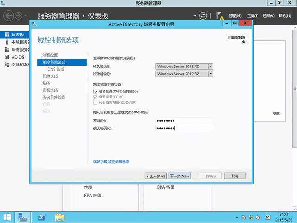Click Server Manager icon on the taskbar
The height and width of the screenshot is (223, 297).
click(x=23, y=217)
